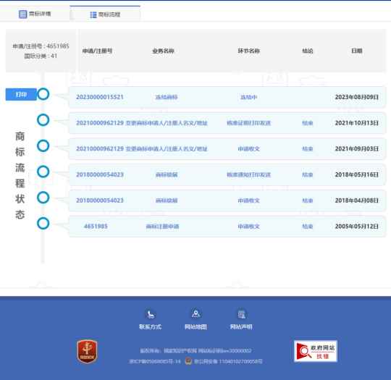Open registration number 4651985 row link
The image size is (391, 380).
pos(96,226)
